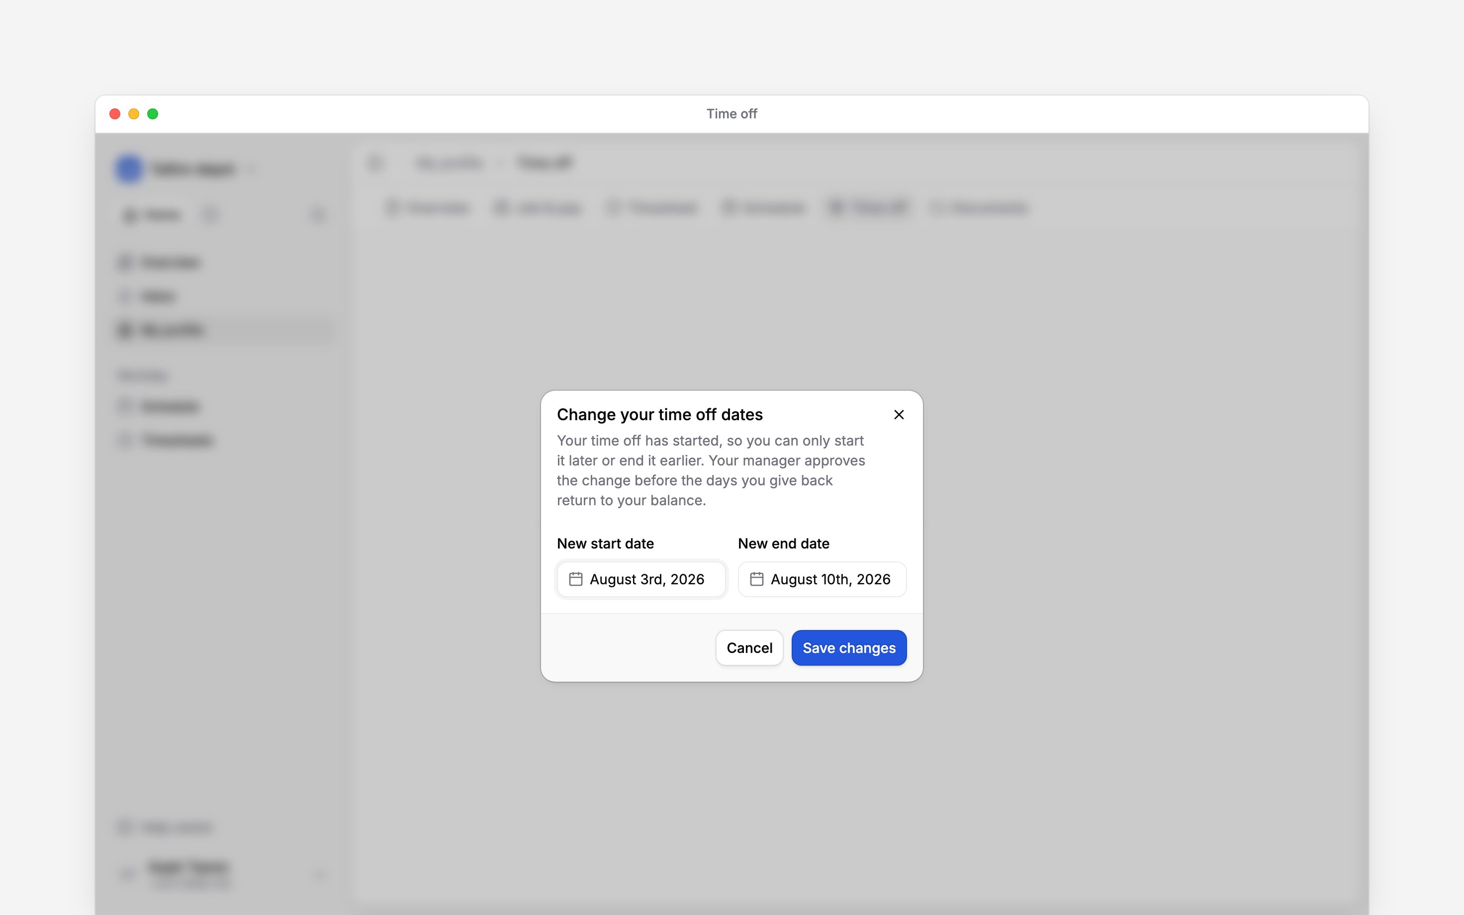Image resolution: width=1464 pixels, height=915 pixels.
Task: Click the 'New end date' label
Action: tap(783, 544)
